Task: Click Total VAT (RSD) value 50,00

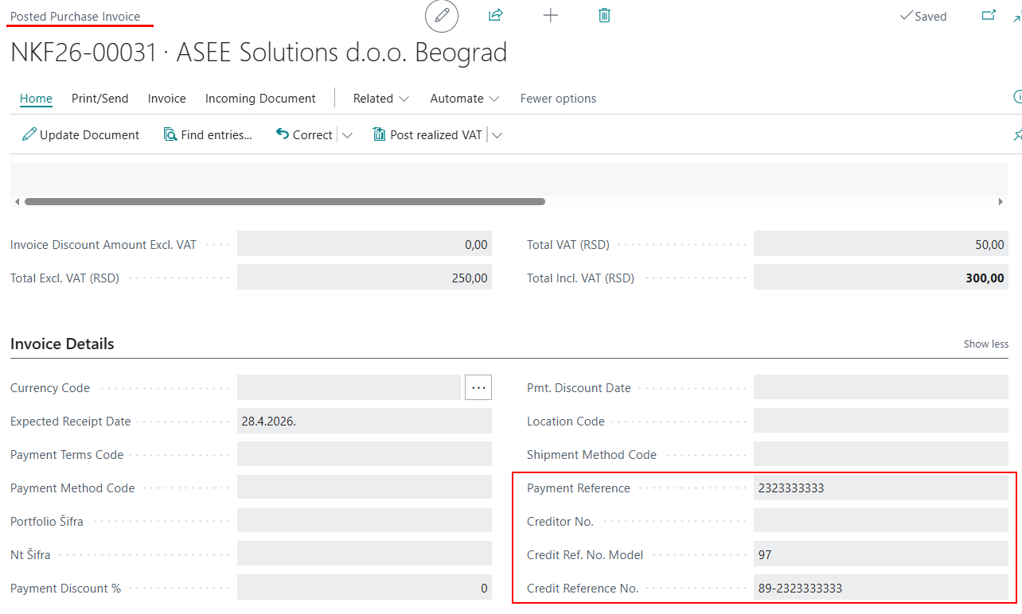Action: 881,245
